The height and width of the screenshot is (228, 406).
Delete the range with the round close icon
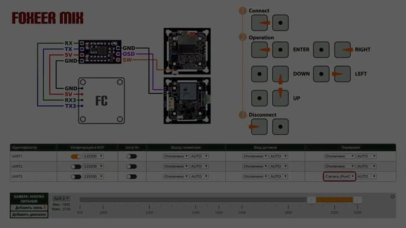coord(393,197)
